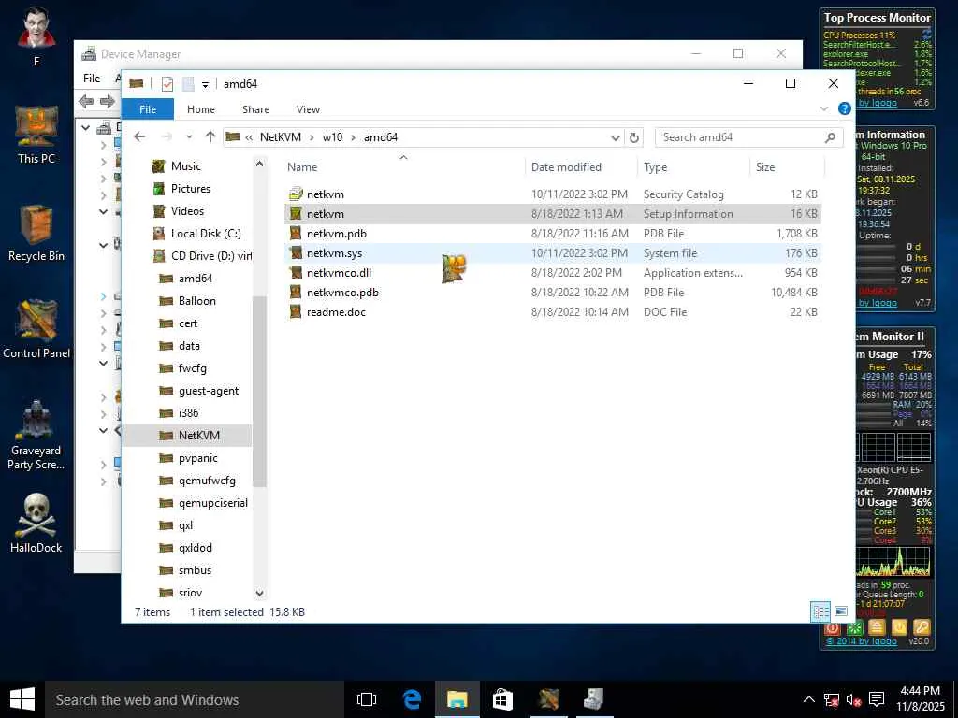Screen dimensions: 958x718
Task: Click w10 in the address breadcrumb
Action: [332, 137]
